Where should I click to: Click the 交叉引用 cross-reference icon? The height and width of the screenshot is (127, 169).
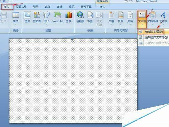tap(99, 15)
